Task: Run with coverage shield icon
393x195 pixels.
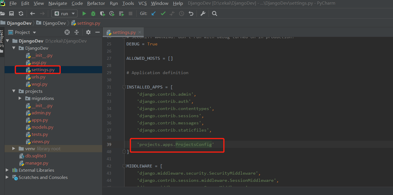Action: click(x=102, y=13)
